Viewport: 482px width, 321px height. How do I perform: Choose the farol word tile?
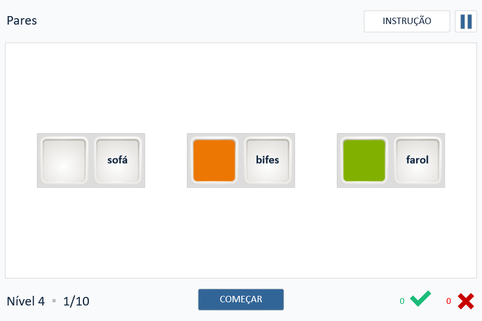pos(417,160)
